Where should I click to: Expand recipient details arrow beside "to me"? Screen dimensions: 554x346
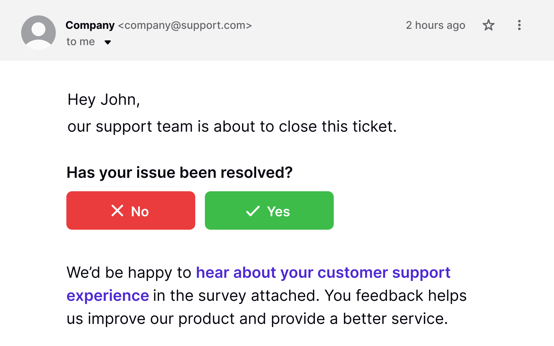point(108,42)
